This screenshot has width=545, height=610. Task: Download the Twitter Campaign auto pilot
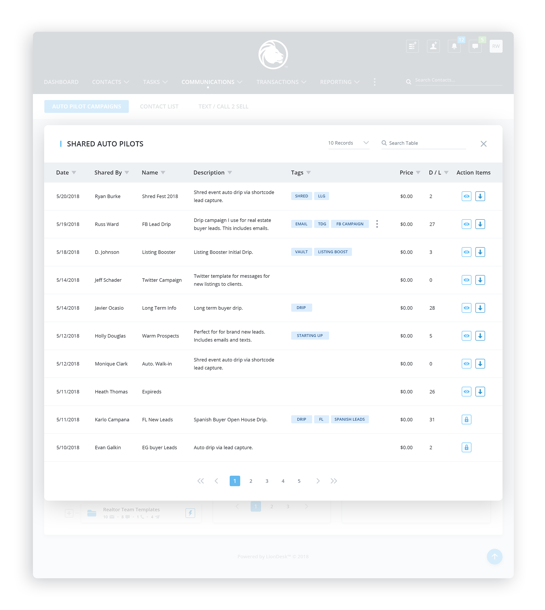480,280
